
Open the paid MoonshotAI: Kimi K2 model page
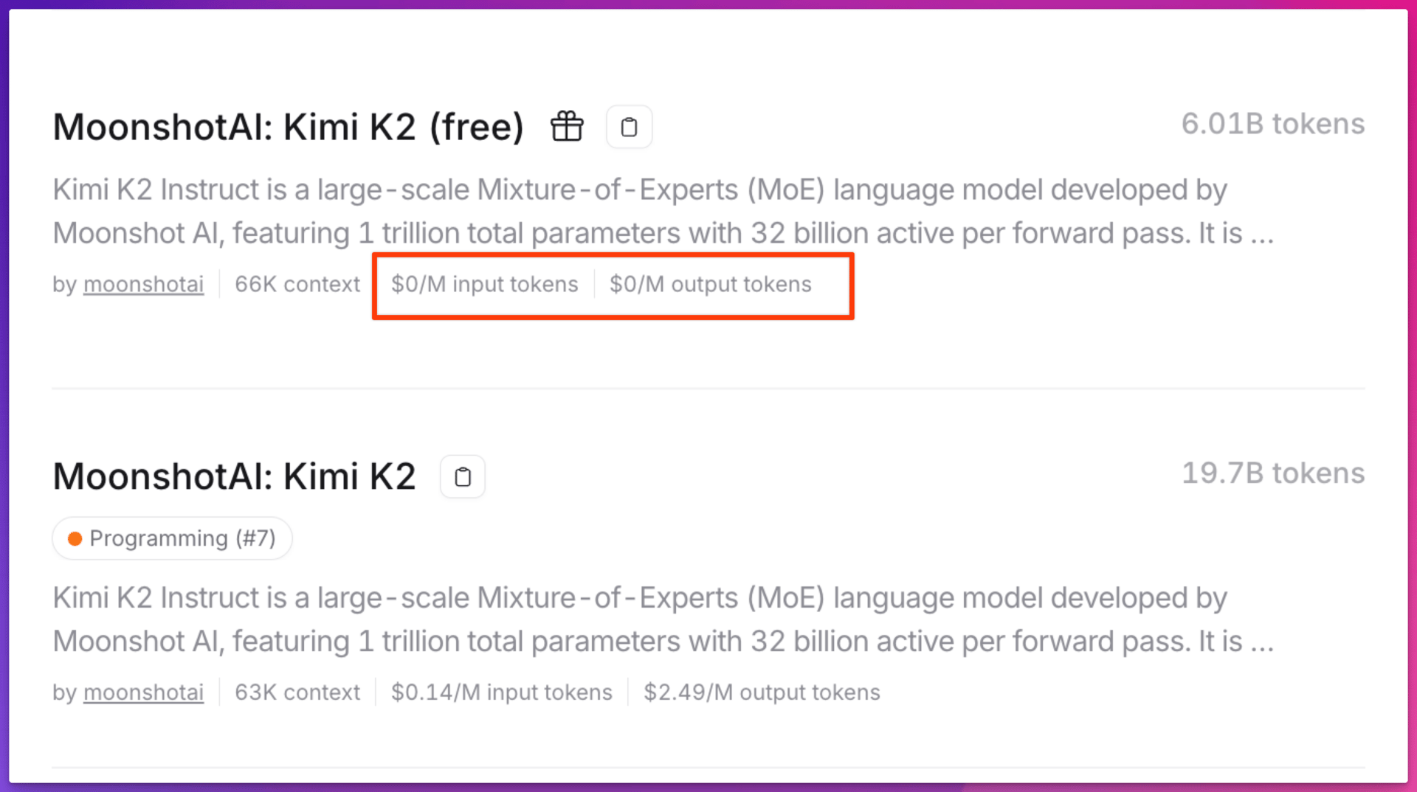[234, 476]
